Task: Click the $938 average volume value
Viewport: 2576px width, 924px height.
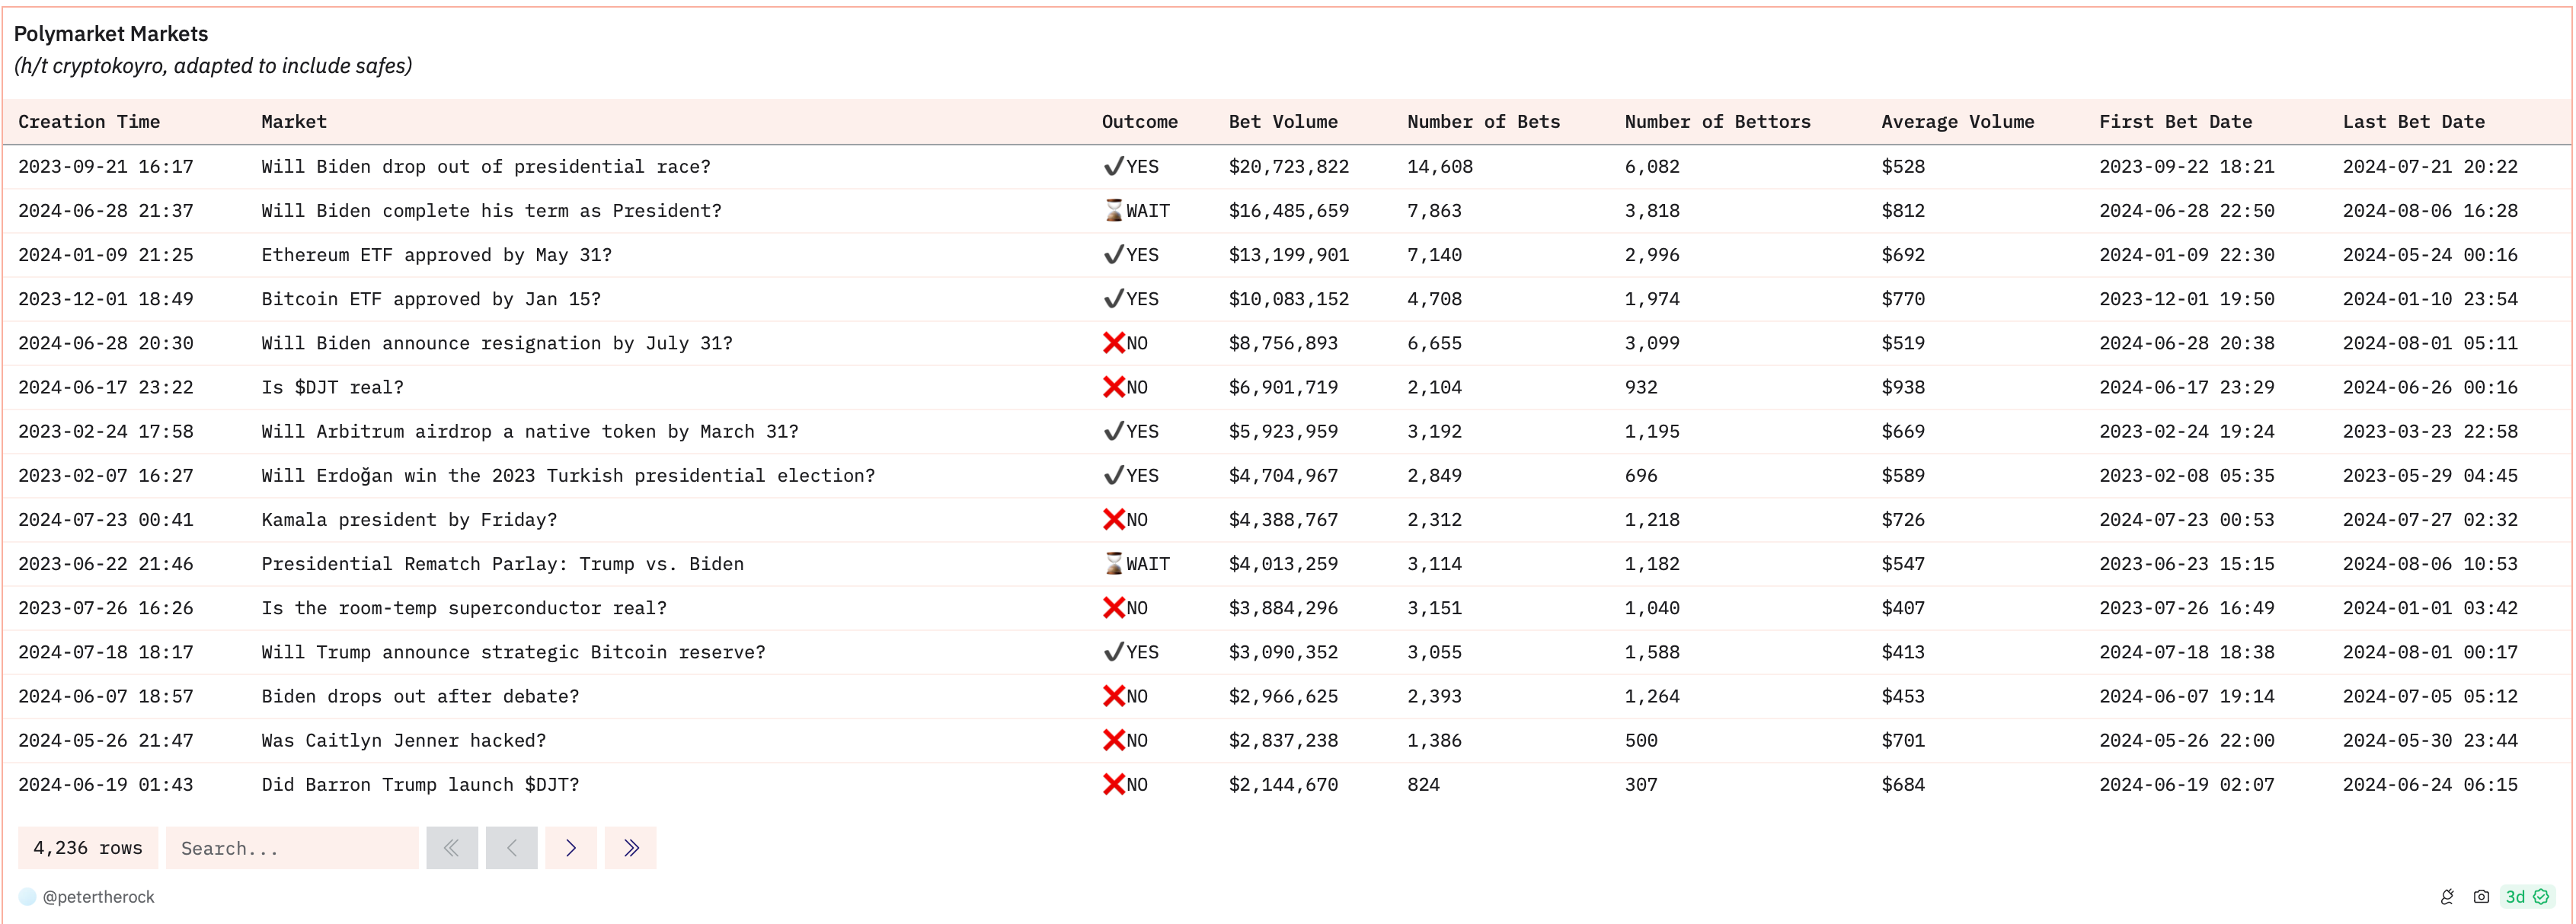Action: tap(1903, 387)
